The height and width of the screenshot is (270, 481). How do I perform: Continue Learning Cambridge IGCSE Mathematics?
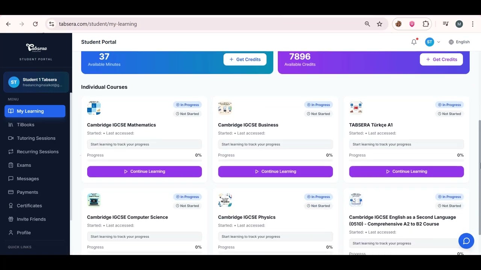[x=144, y=171]
